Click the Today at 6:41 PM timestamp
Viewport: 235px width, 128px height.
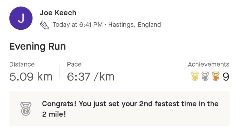coord(78,25)
